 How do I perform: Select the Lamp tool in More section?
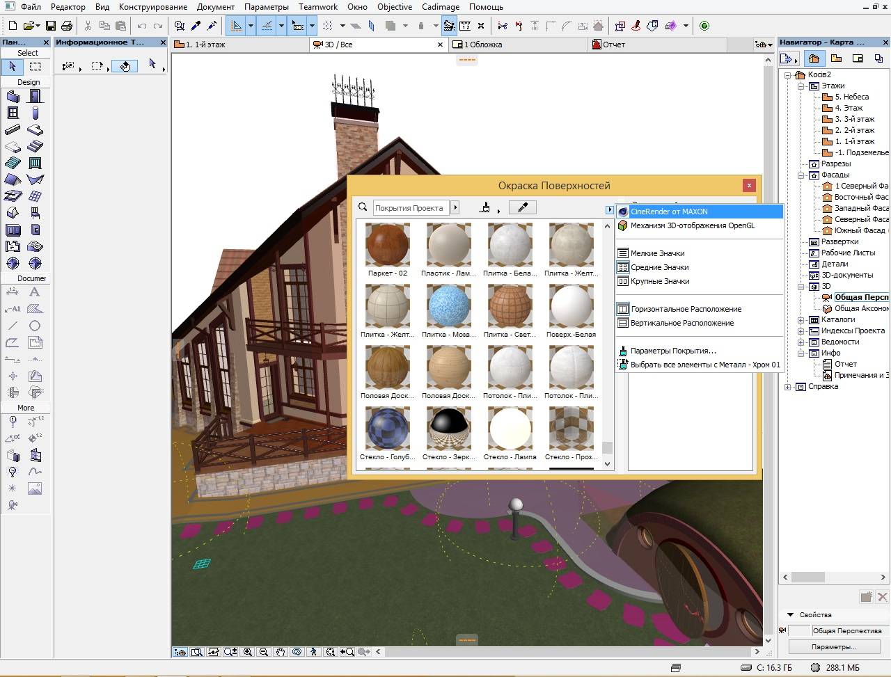coord(13,472)
